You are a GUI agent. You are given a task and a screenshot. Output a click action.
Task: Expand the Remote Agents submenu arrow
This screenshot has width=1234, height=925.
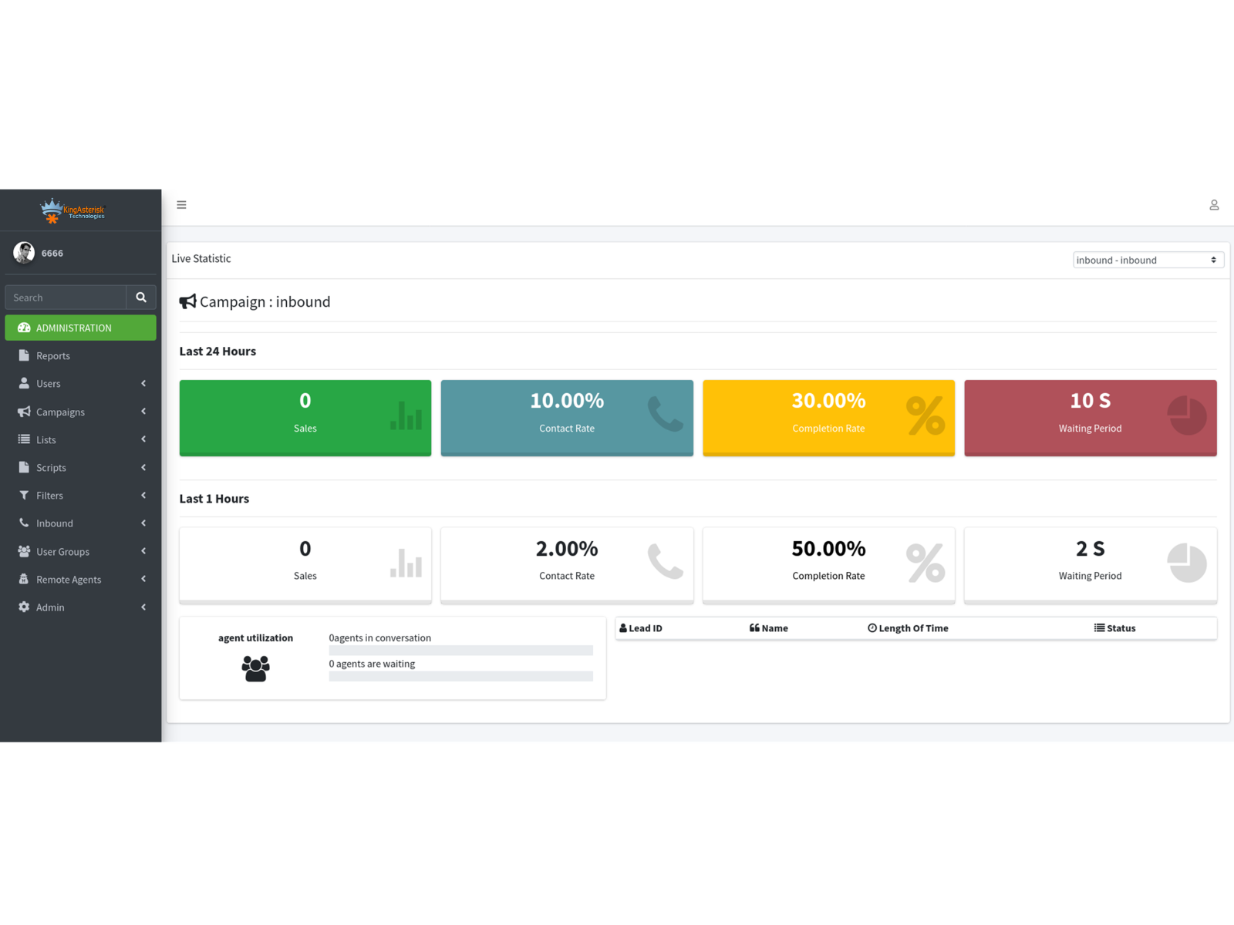[x=143, y=579]
